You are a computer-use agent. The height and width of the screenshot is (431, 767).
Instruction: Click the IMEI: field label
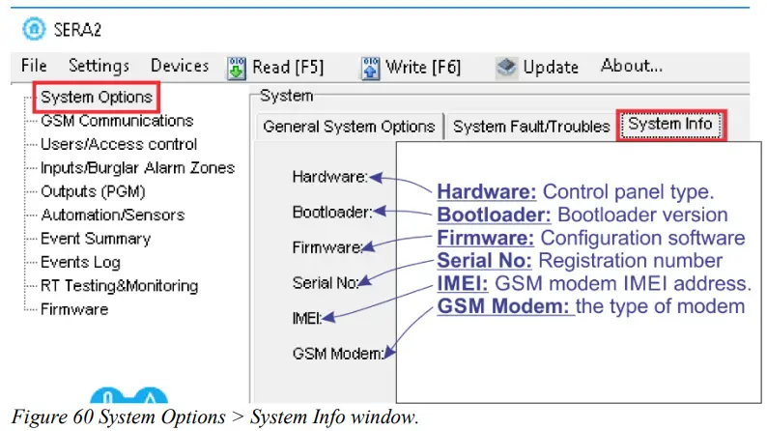click(x=307, y=319)
